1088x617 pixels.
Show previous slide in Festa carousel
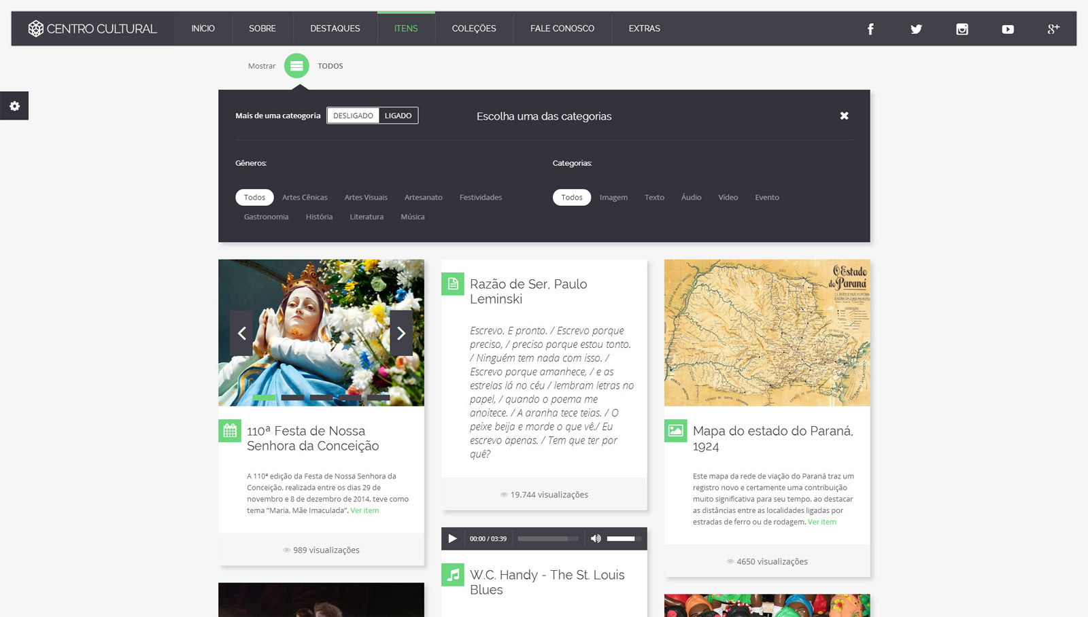point(241,333)
